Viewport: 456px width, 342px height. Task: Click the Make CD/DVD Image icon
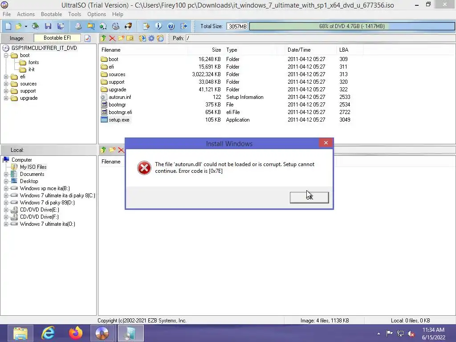point(78,26)
